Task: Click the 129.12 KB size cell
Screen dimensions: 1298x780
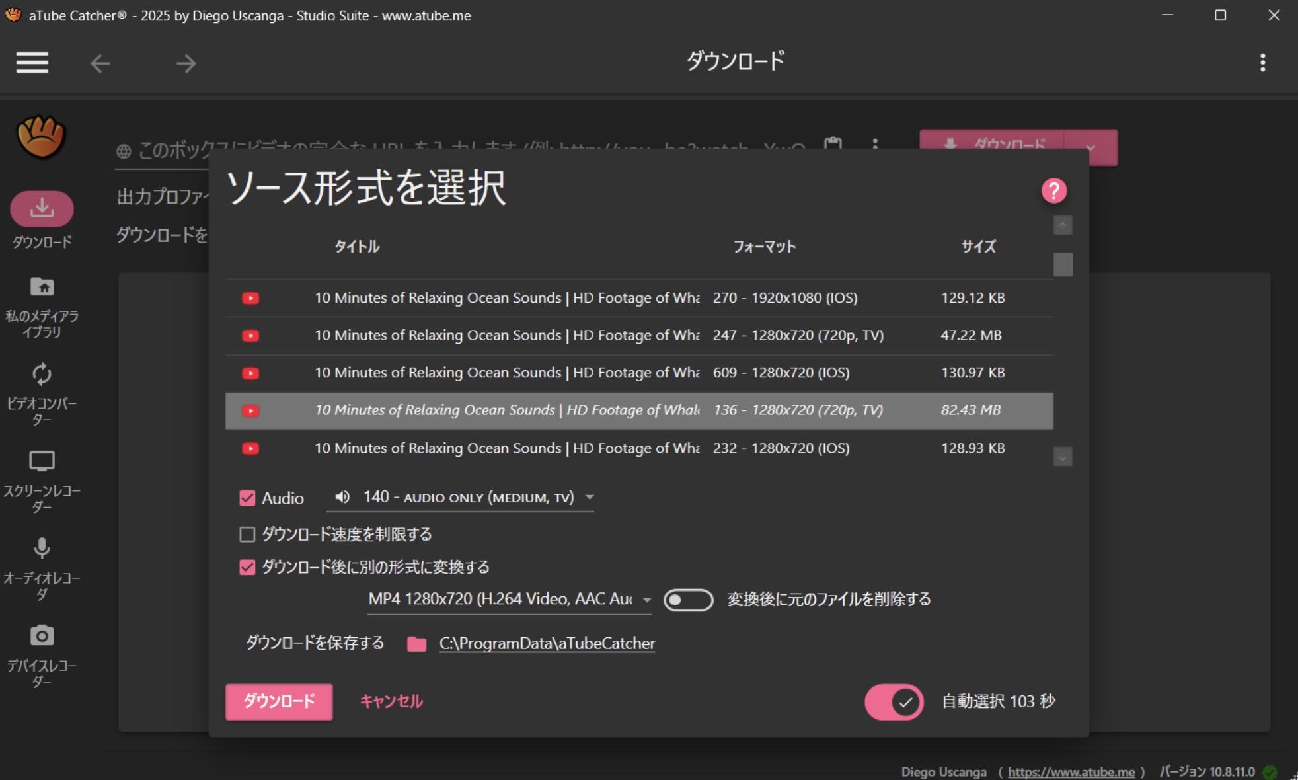Action: click(x=973, y=297)
